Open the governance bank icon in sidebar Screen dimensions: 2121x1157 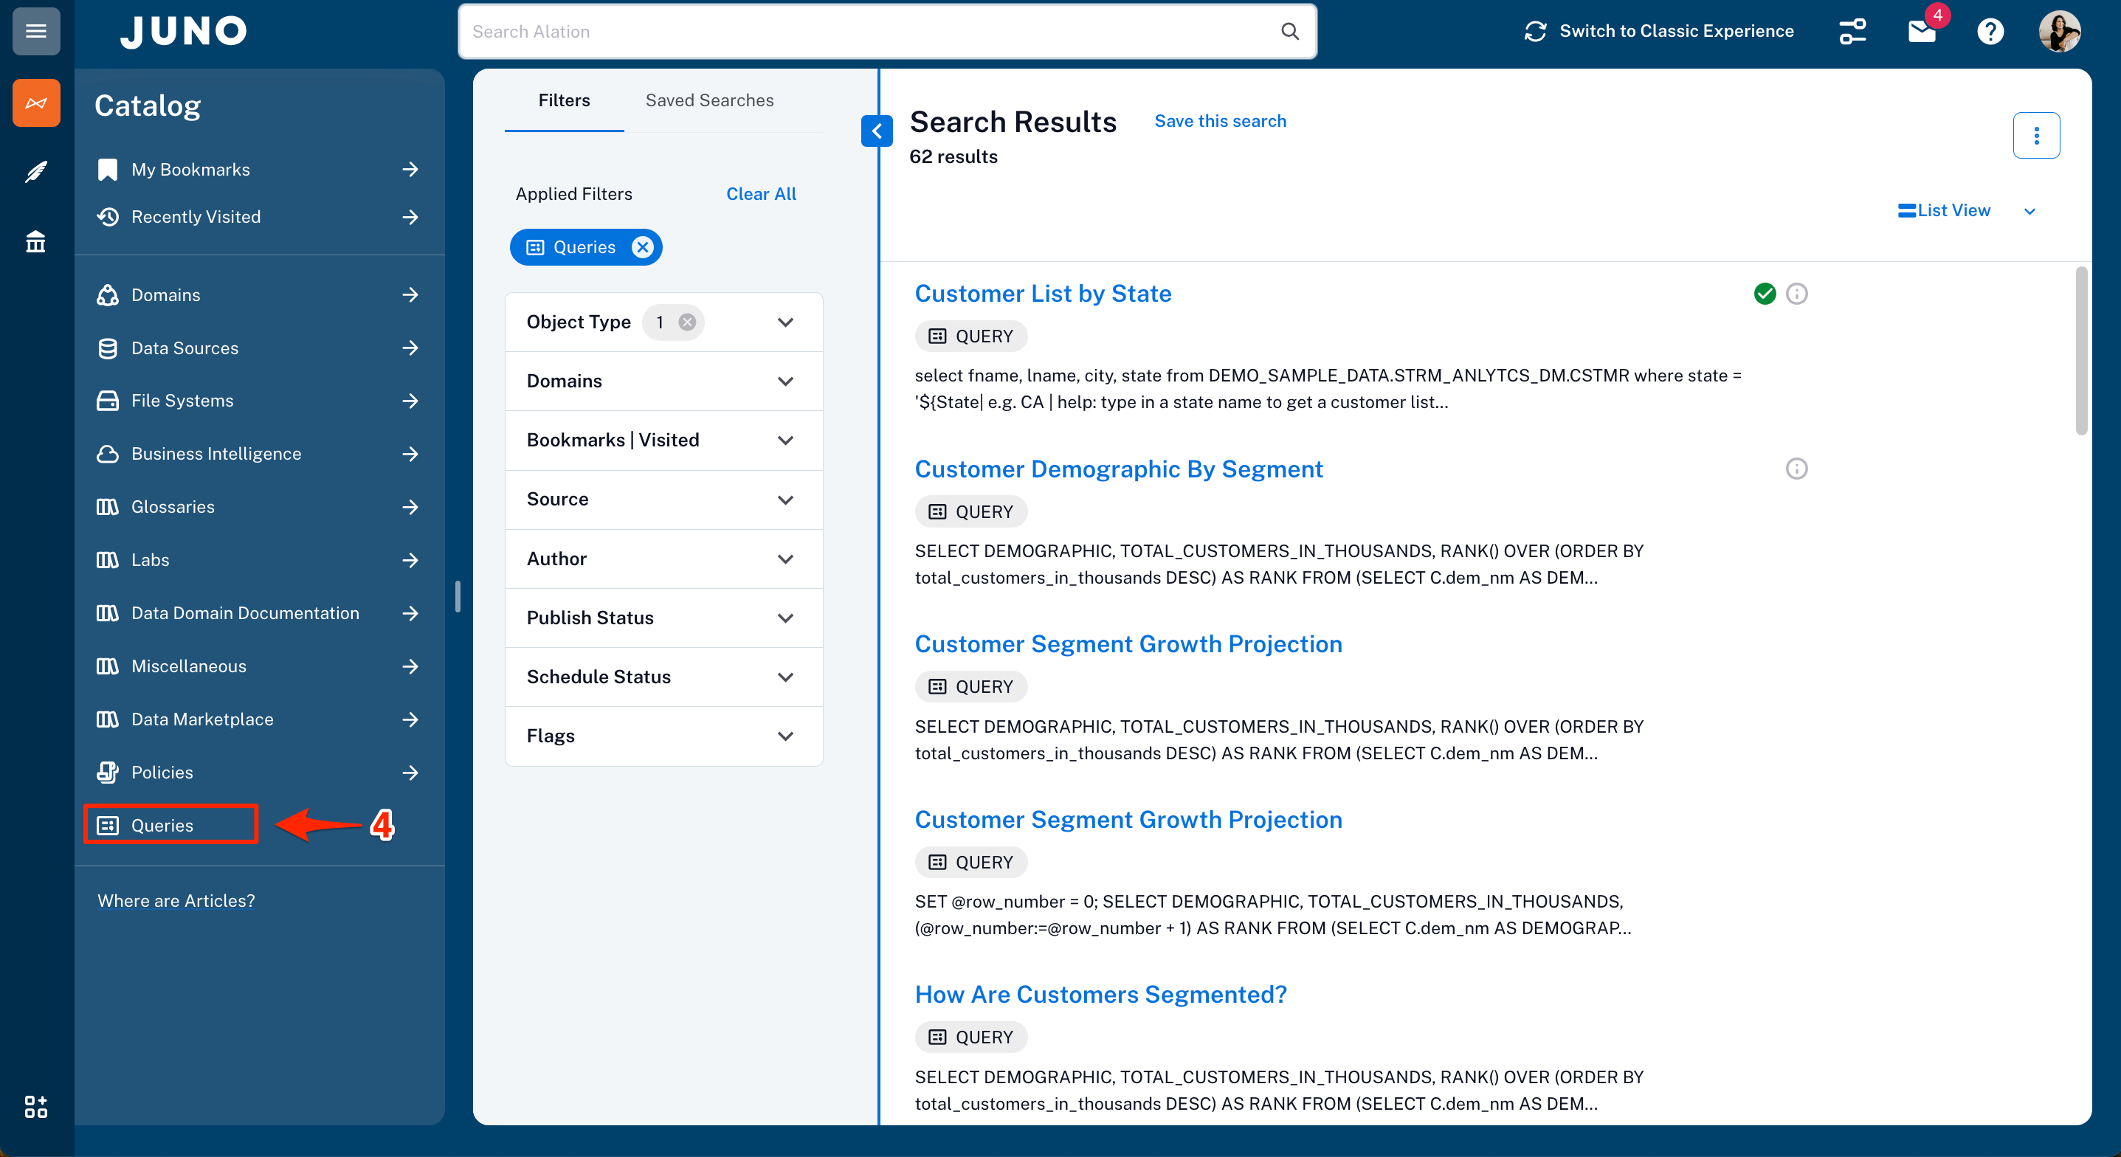pos(35,241)
